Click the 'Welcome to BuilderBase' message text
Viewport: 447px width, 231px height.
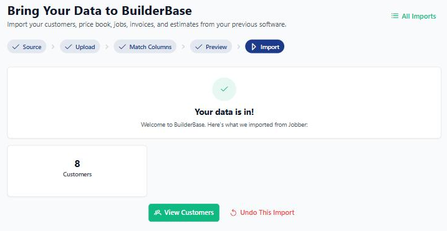[224, 125]
